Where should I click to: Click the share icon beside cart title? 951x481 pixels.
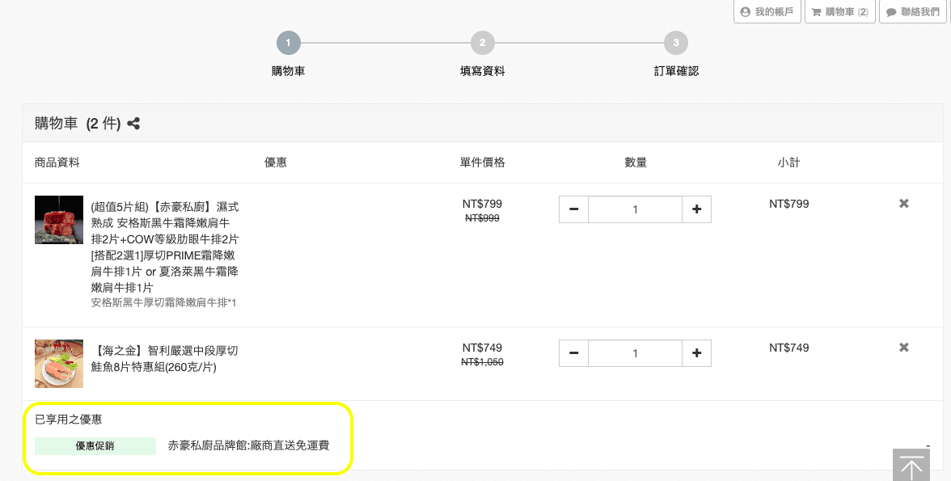pyautogui.click(x=133, y=124)
